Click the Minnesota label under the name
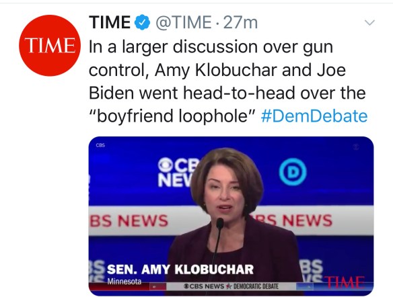This screenshot has width=393, height=297. 124,282
